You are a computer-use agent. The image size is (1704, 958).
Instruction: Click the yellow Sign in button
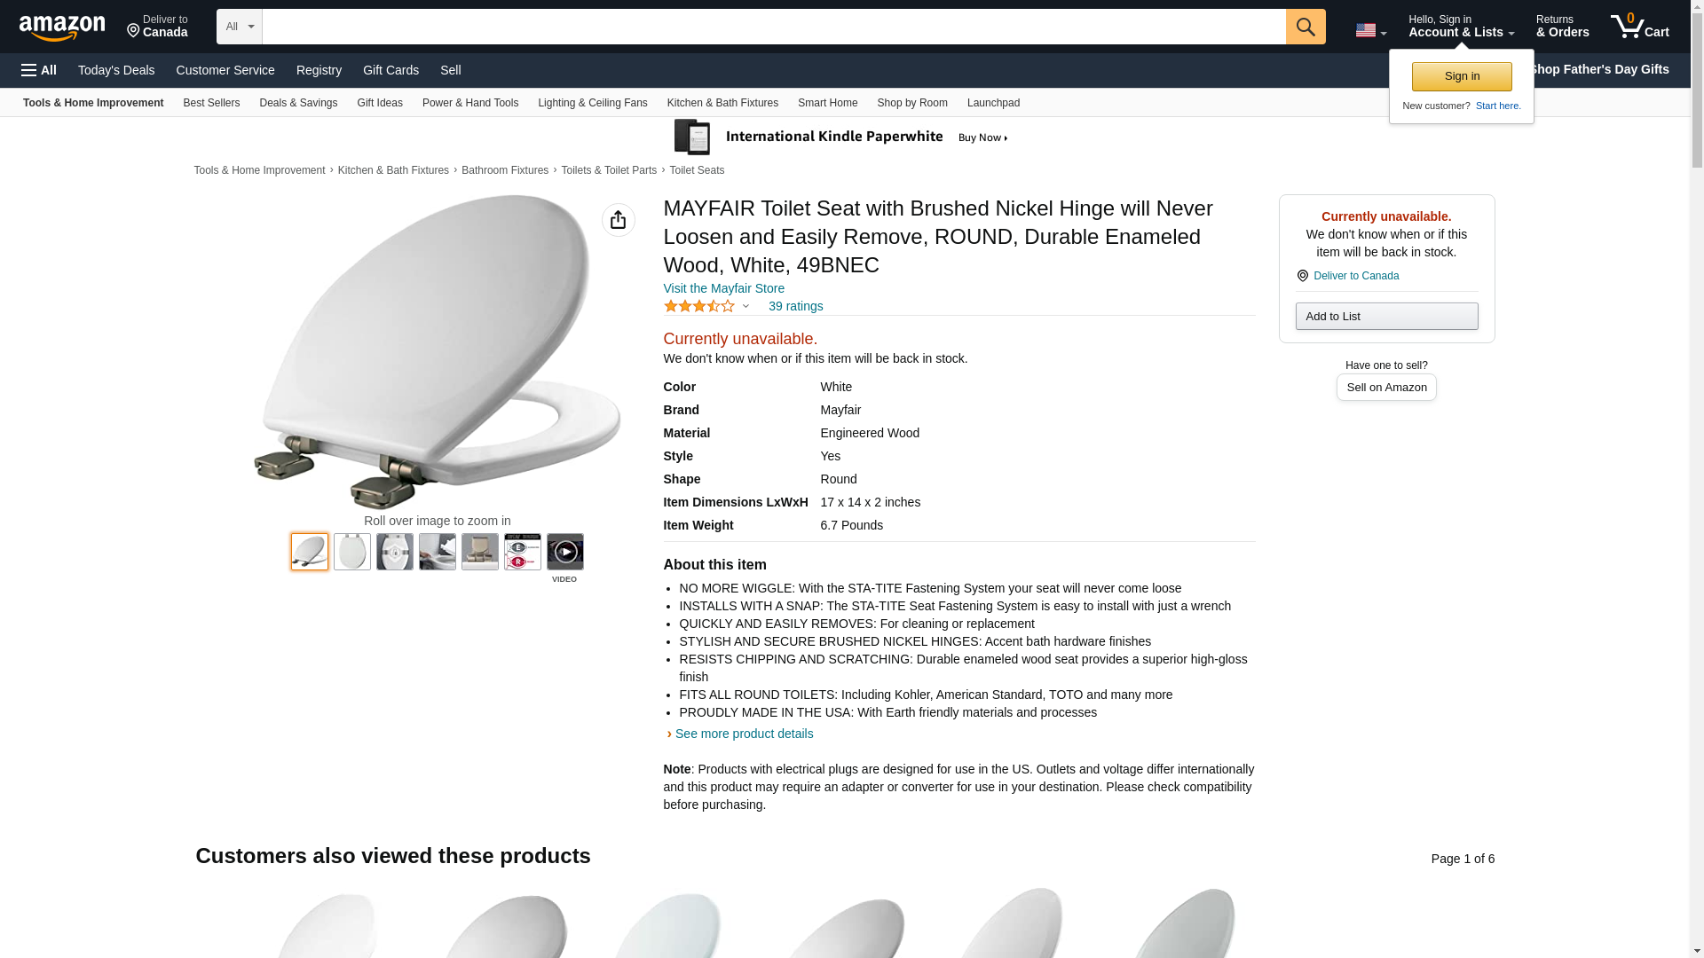coord(1461,76)
